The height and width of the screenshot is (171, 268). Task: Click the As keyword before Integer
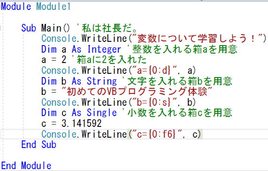77,49
